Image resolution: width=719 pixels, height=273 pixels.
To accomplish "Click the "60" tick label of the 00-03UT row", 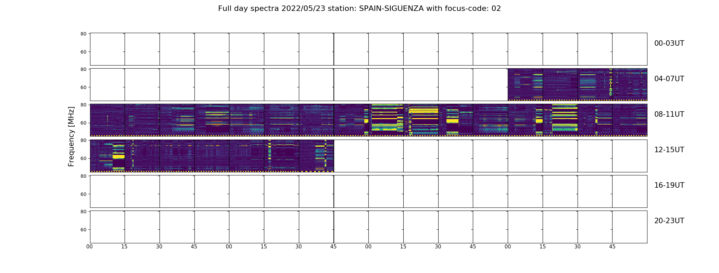I will [83, 52].
